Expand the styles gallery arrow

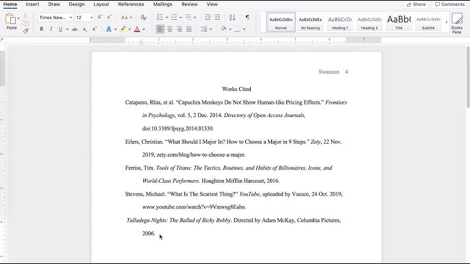[446, 22]
